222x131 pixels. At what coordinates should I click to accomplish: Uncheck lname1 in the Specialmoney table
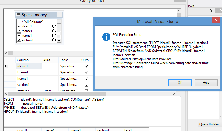tap(19, 35)
